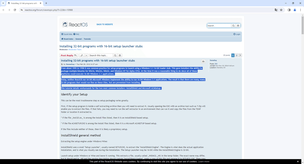Go to the Board index
304x164 pixels.
pos(67,39)
